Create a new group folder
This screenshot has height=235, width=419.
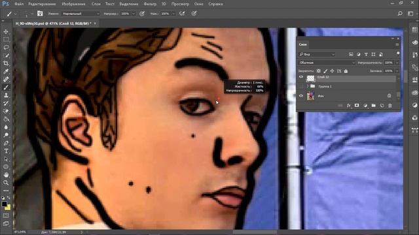[x=374, y=106]
